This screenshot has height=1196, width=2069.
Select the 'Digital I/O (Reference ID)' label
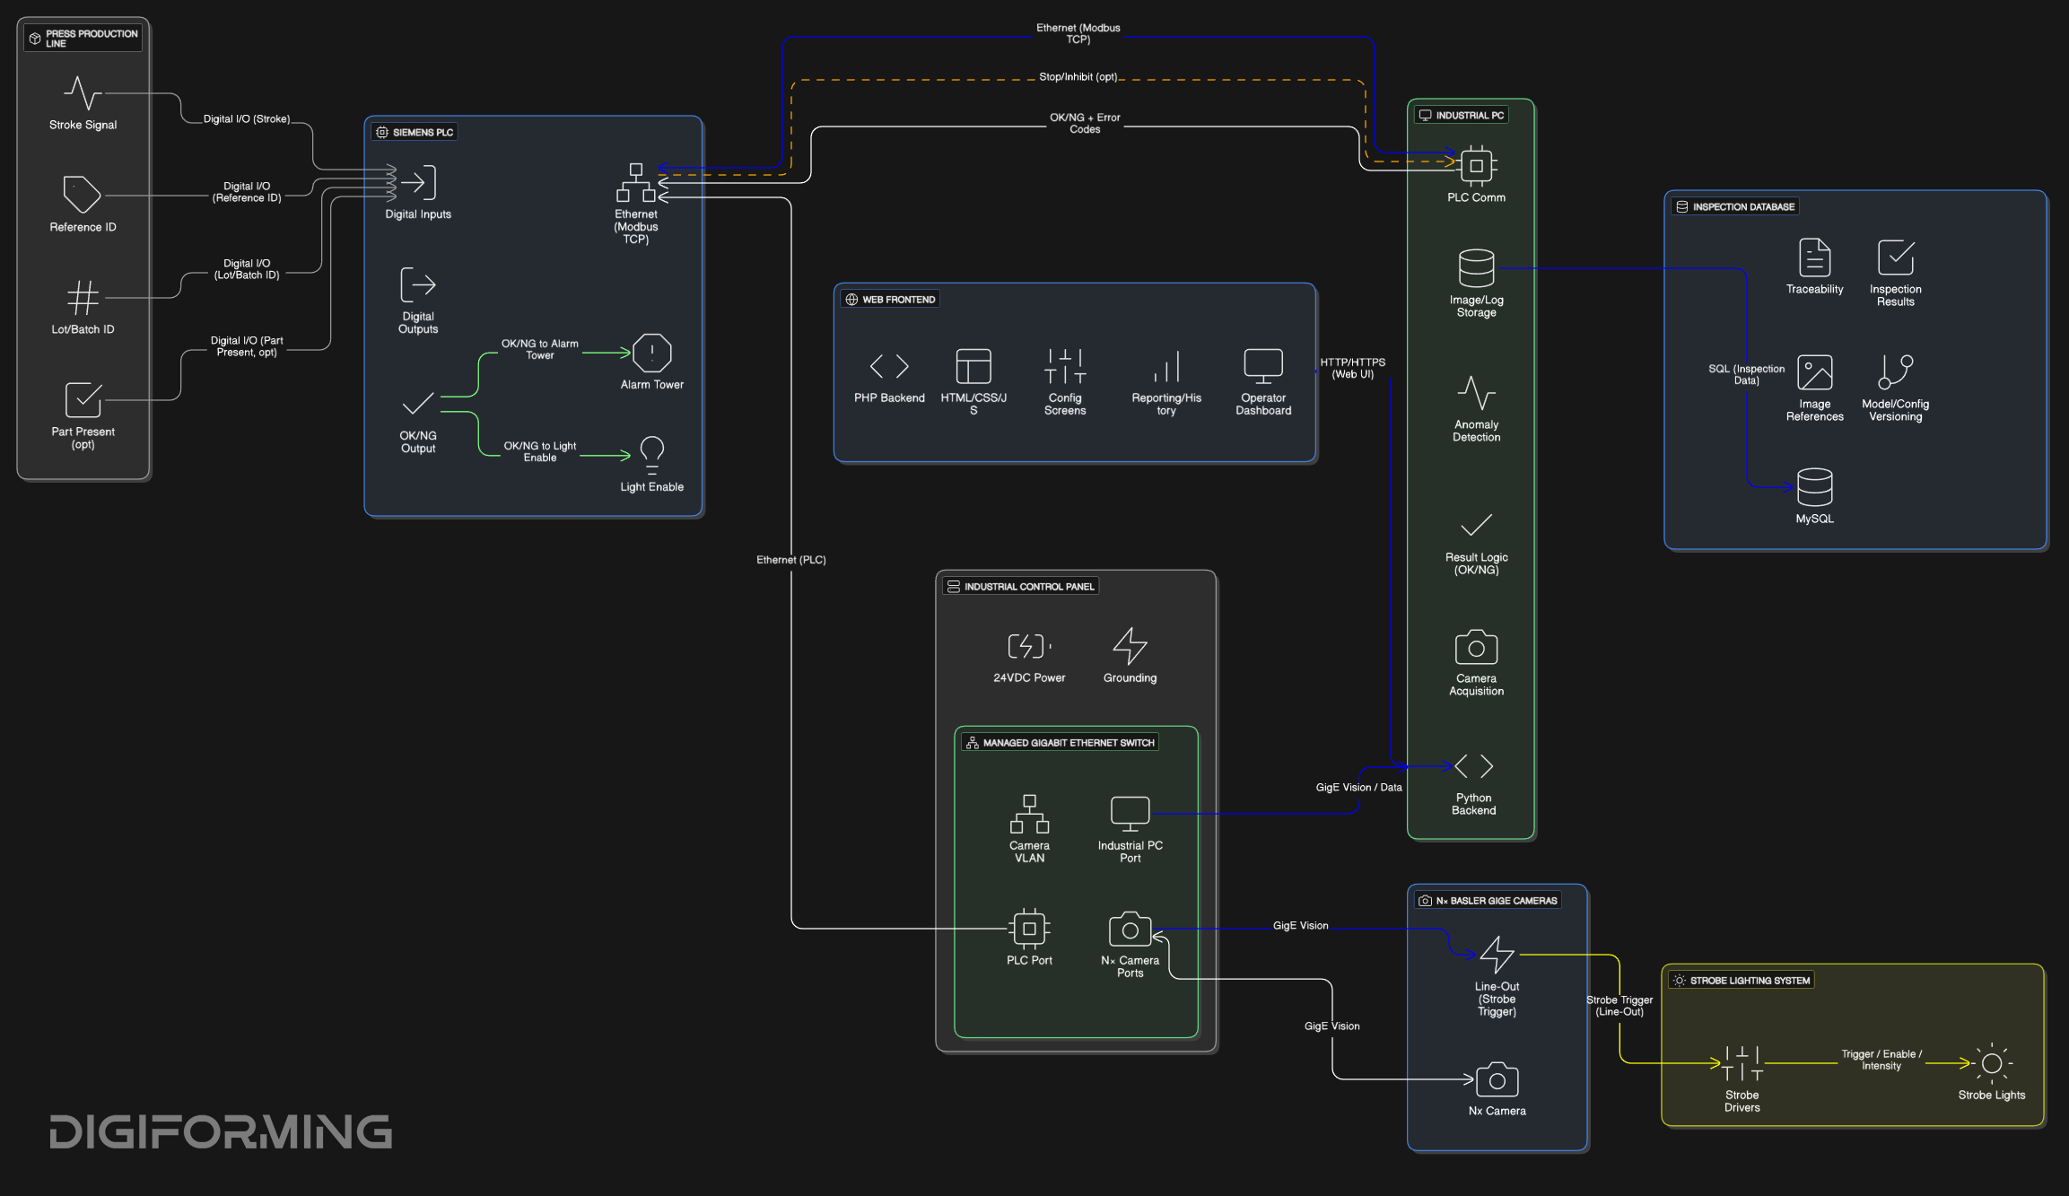247,192
